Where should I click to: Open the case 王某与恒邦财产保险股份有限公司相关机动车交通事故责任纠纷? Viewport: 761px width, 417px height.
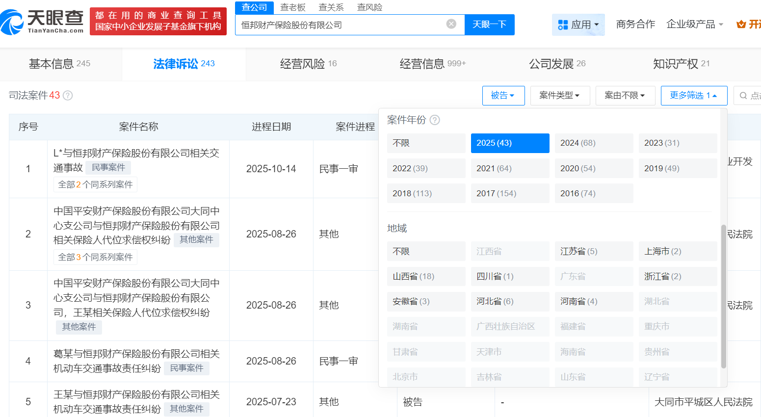coord(136,402)
